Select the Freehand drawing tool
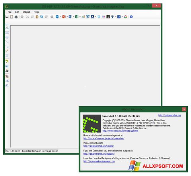 [7, 51]
